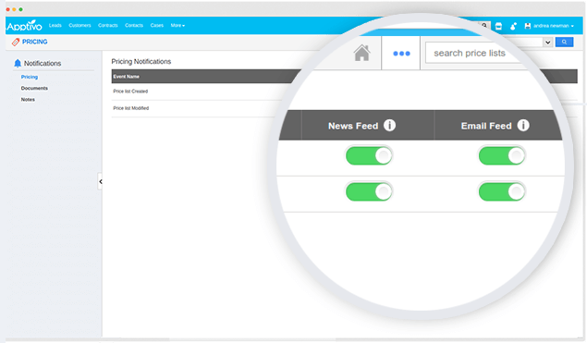Select Documents in the Notifications sidebar
The image size is (587, 343).
click(34, 88)
